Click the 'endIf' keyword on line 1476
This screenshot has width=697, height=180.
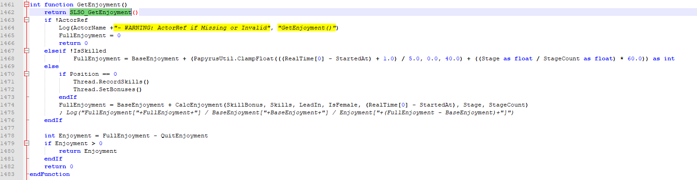coord(53,120)
